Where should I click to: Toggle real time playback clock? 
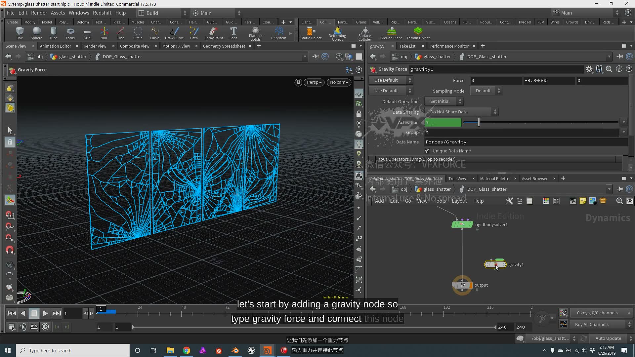45,327
